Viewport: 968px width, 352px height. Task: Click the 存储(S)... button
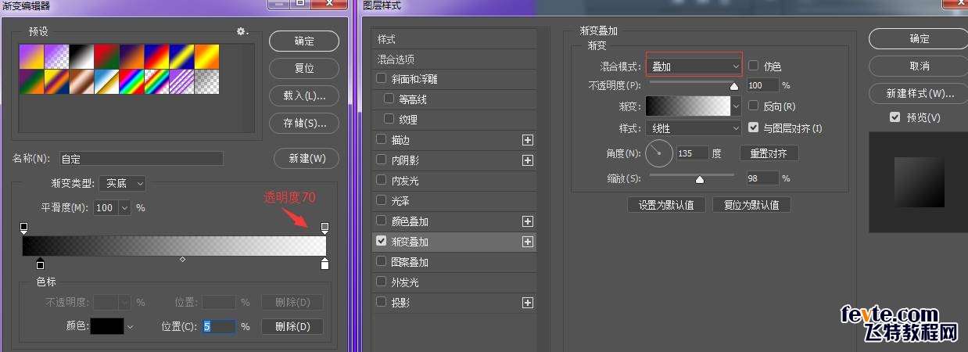(x=304, y=123)
